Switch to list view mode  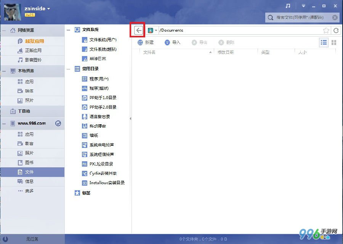click(x=324, y=42)
